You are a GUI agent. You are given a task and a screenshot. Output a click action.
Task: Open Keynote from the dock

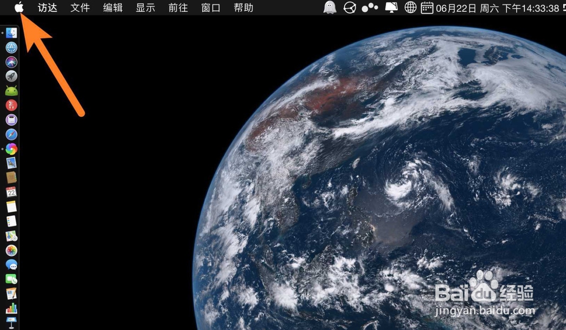click(11, 323)
